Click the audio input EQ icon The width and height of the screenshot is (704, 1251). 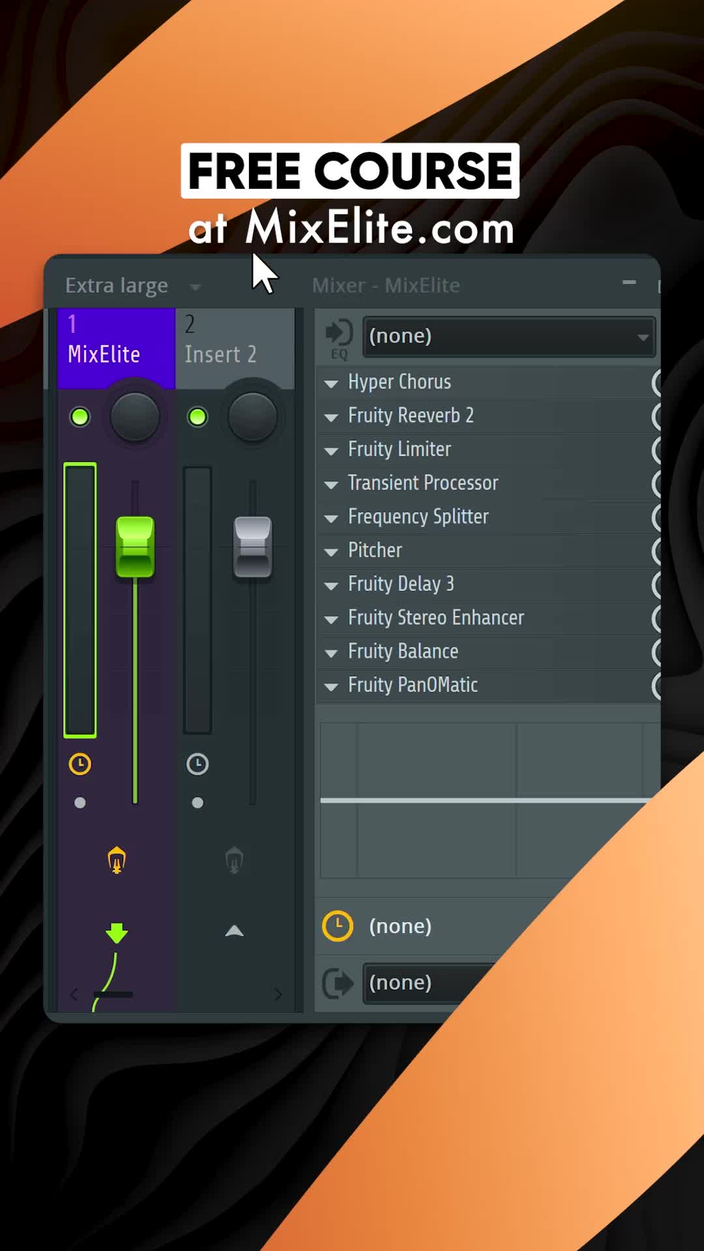(x=339, y=339)
